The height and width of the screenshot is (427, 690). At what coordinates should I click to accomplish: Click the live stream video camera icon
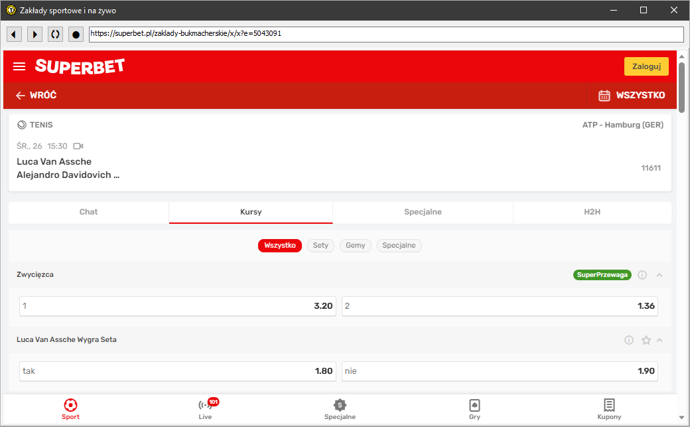[78, 146]
